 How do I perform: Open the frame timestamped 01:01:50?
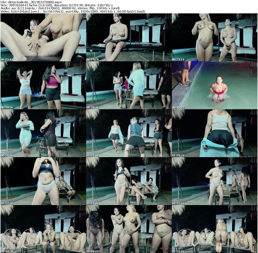point(129,133)
